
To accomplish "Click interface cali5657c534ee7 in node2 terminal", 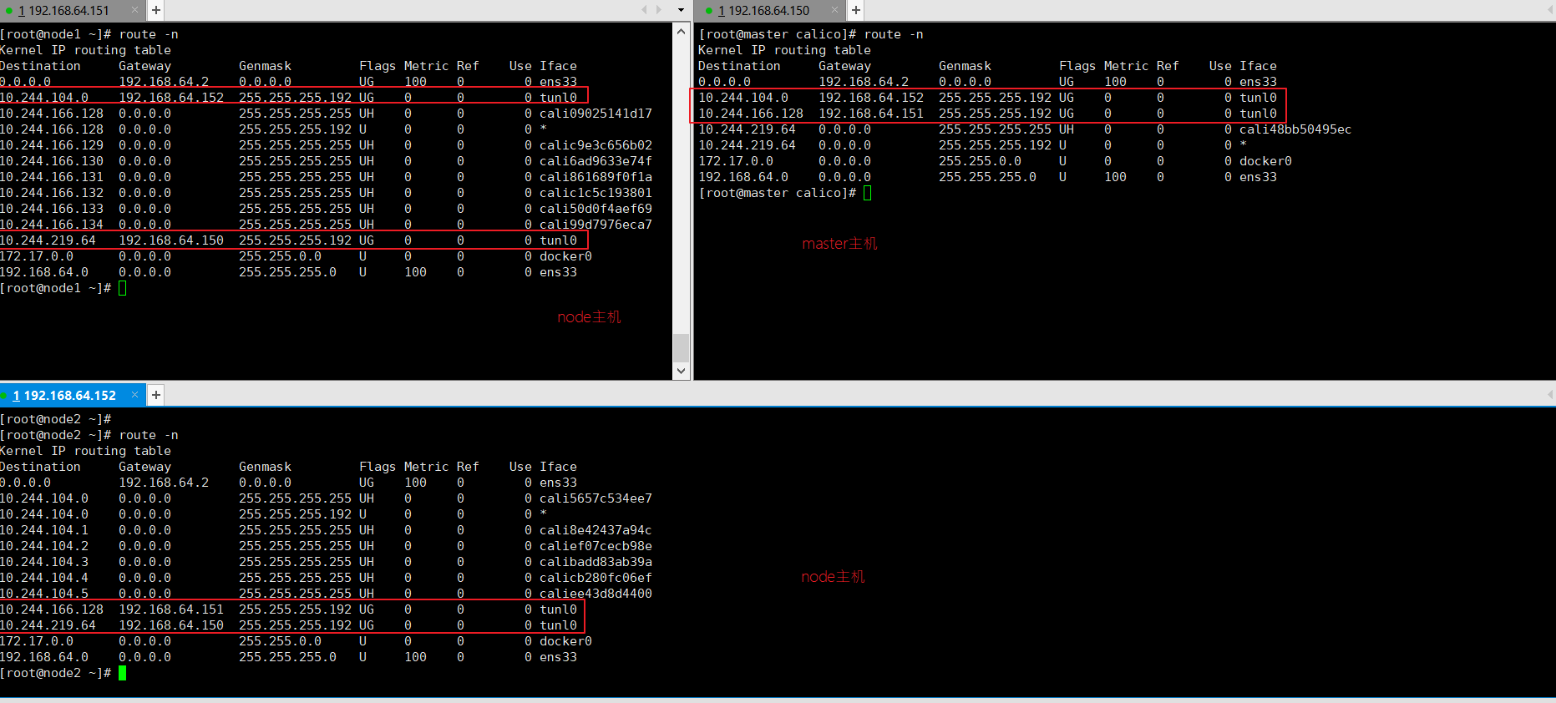I will tap(596, 498).
